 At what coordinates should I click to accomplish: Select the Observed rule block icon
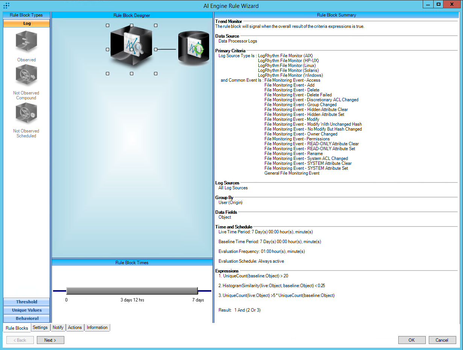(26, 42)
